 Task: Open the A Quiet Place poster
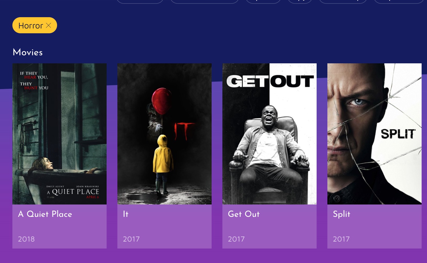(x=59, y=134)
